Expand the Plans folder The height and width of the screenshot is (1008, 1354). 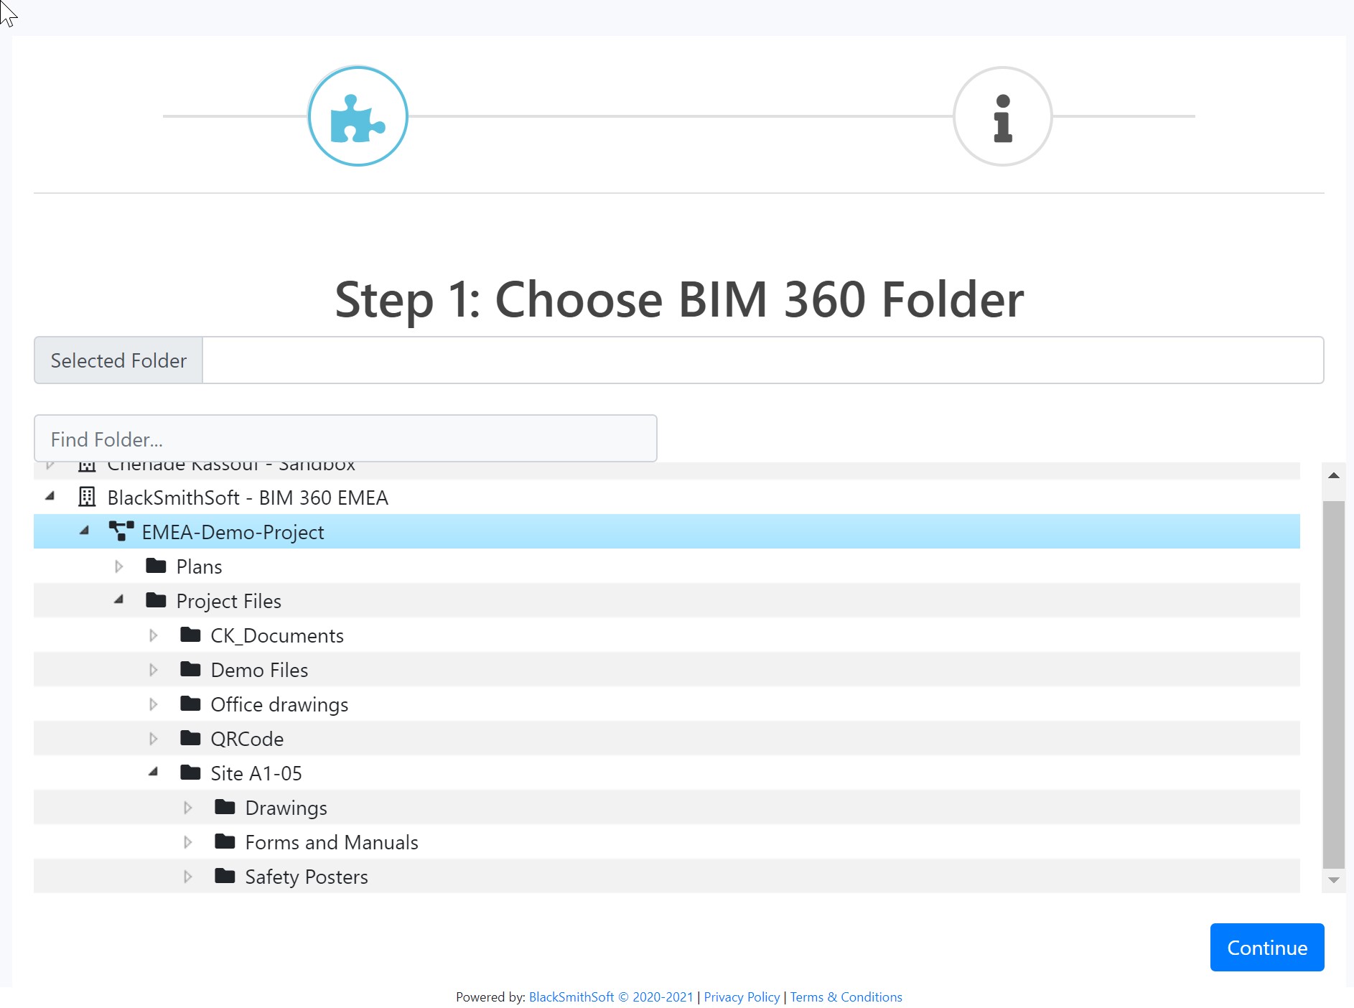click(119, 566)
